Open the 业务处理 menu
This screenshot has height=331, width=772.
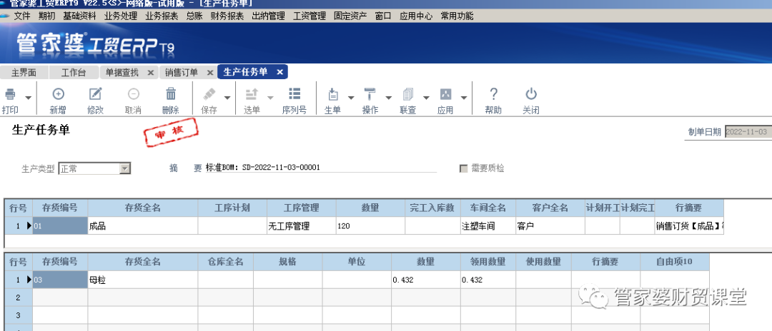(x=121, y=16)
